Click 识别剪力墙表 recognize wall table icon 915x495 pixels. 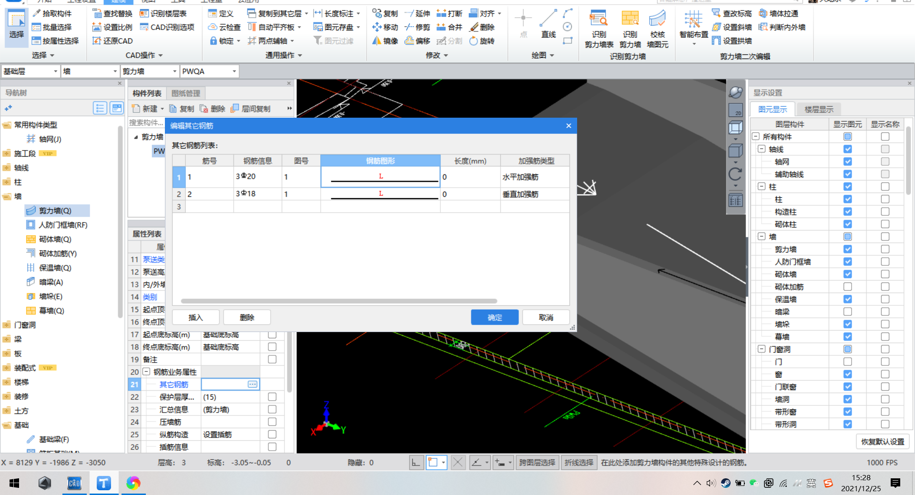tap(599, 29)
